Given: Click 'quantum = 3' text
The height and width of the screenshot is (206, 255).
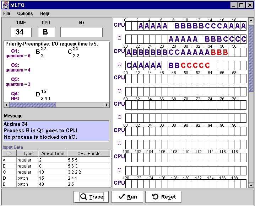Looking at the screenshot, I should (x=18, y=84).
